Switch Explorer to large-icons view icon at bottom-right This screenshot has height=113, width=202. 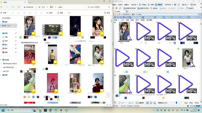(x=110, y=105)
